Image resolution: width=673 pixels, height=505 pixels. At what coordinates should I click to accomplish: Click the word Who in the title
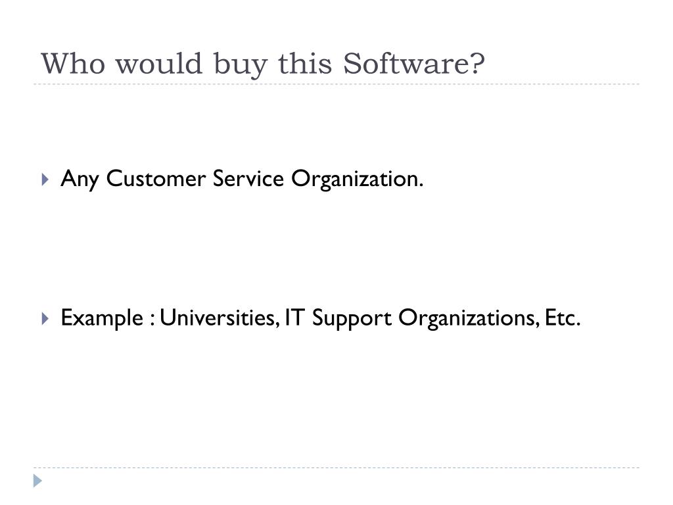[x=73, y=64]
